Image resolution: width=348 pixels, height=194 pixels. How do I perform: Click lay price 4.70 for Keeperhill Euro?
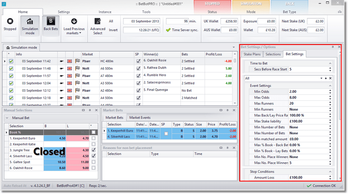pyautogui.click(x=78, y=138)
